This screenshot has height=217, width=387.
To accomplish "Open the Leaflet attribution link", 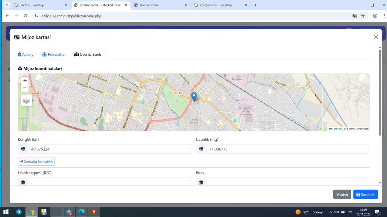I will click(x=337, y=129).
